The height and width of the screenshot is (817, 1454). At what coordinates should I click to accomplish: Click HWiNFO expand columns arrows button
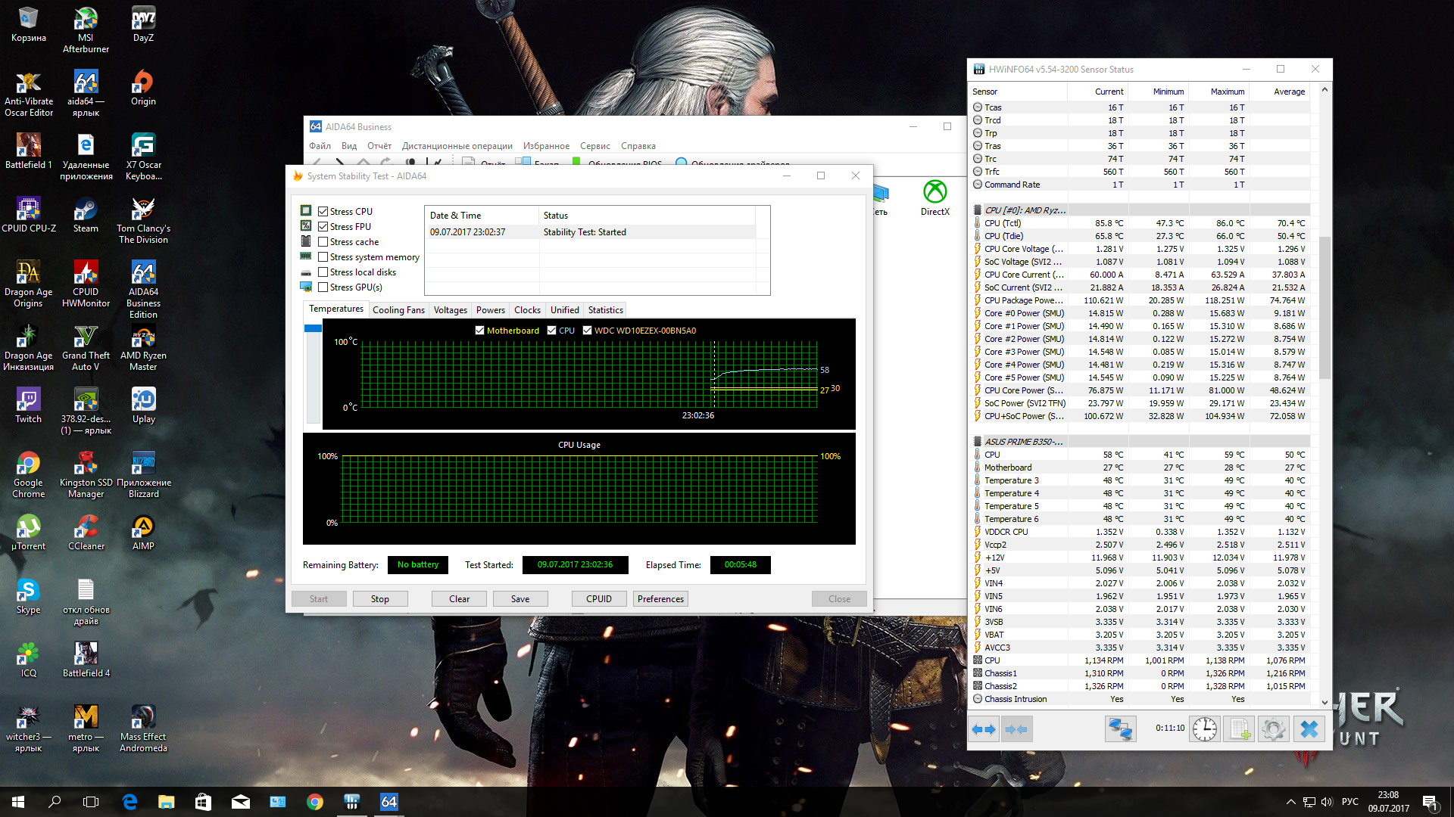(x=984, y=729)
